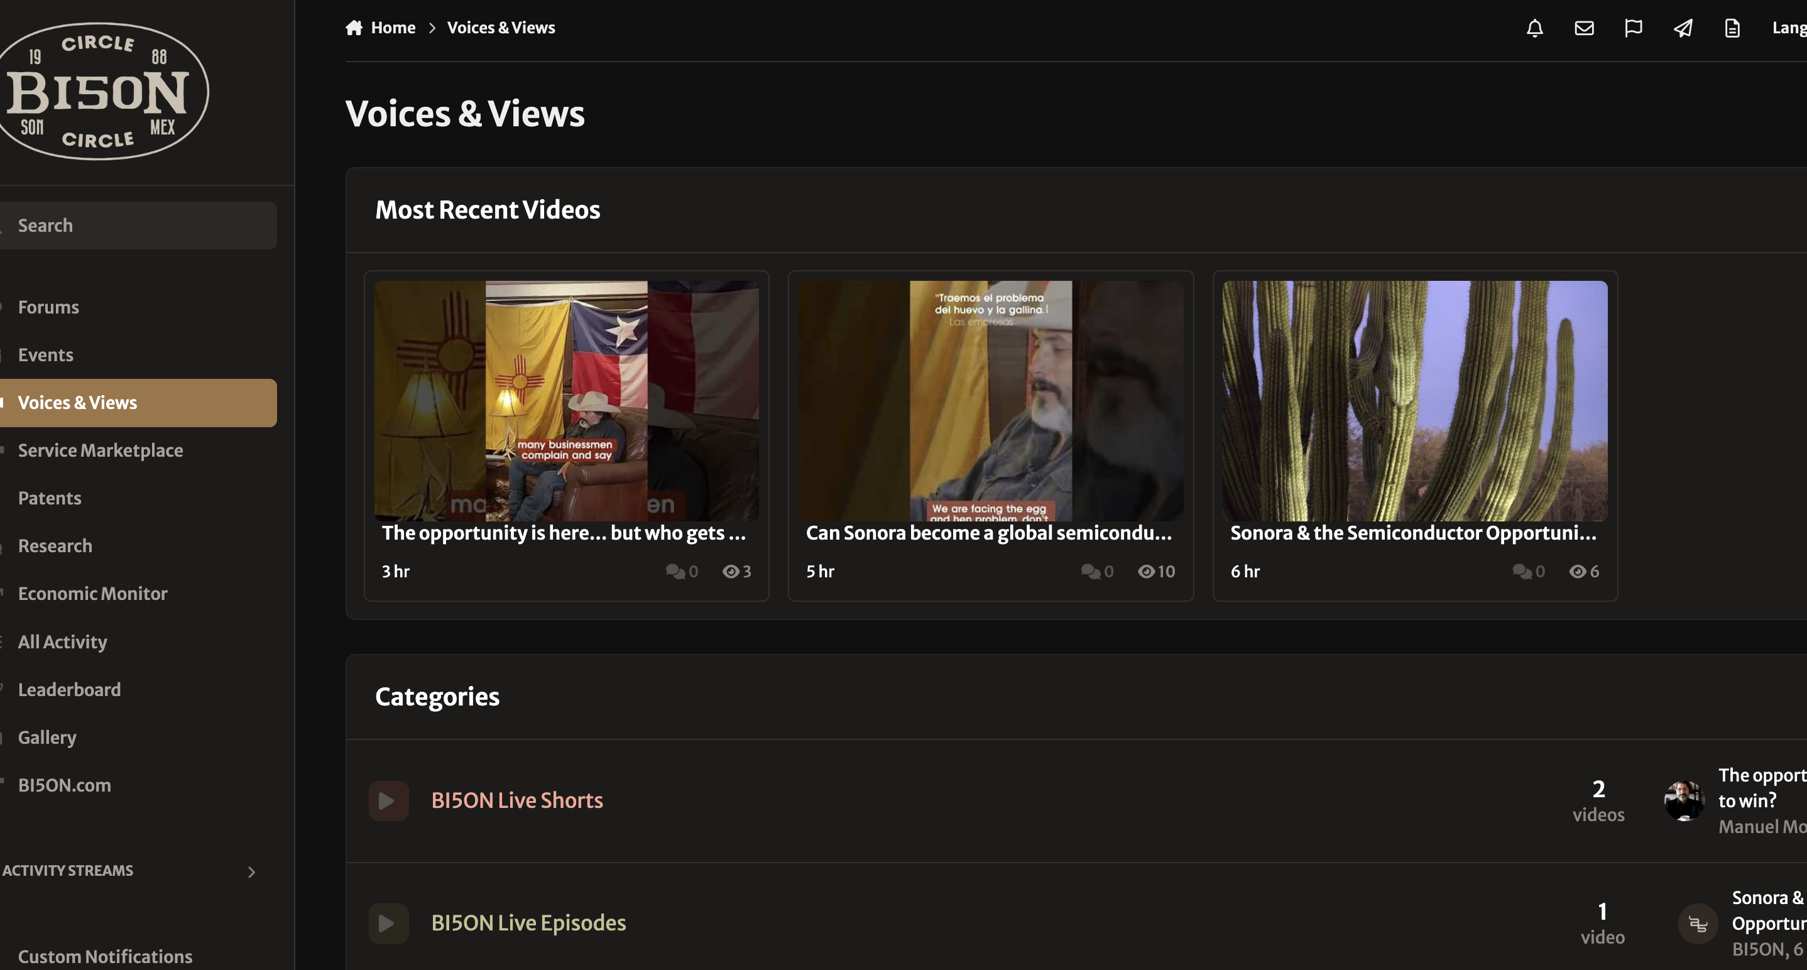The height and width of the screenshot is (970, 1807).
Task: Go to Economic Monitor in sidebar
Action: (92, 593)
